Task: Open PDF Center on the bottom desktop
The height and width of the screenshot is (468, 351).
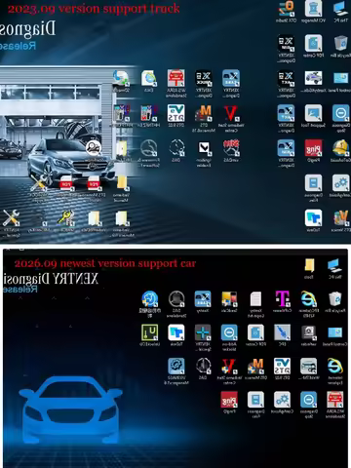Action: tap(255, 332)
